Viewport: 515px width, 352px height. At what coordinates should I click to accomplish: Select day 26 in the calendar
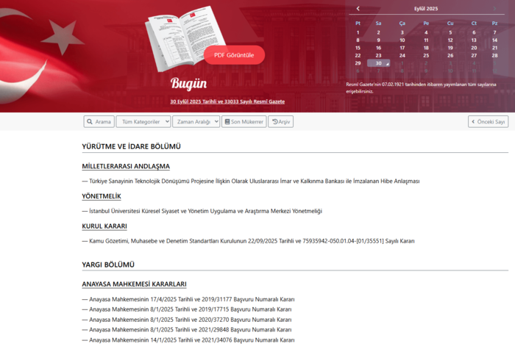[450, 55]
